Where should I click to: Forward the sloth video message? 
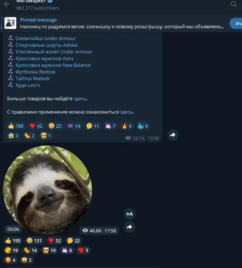(129, 227)
